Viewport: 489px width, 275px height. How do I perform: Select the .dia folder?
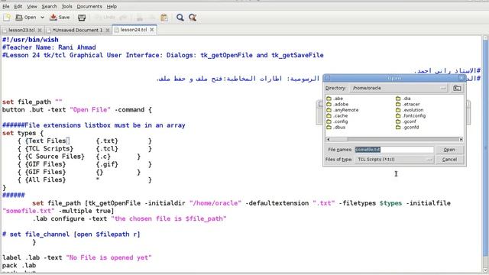pyautogui.click(x=403, y=99)
